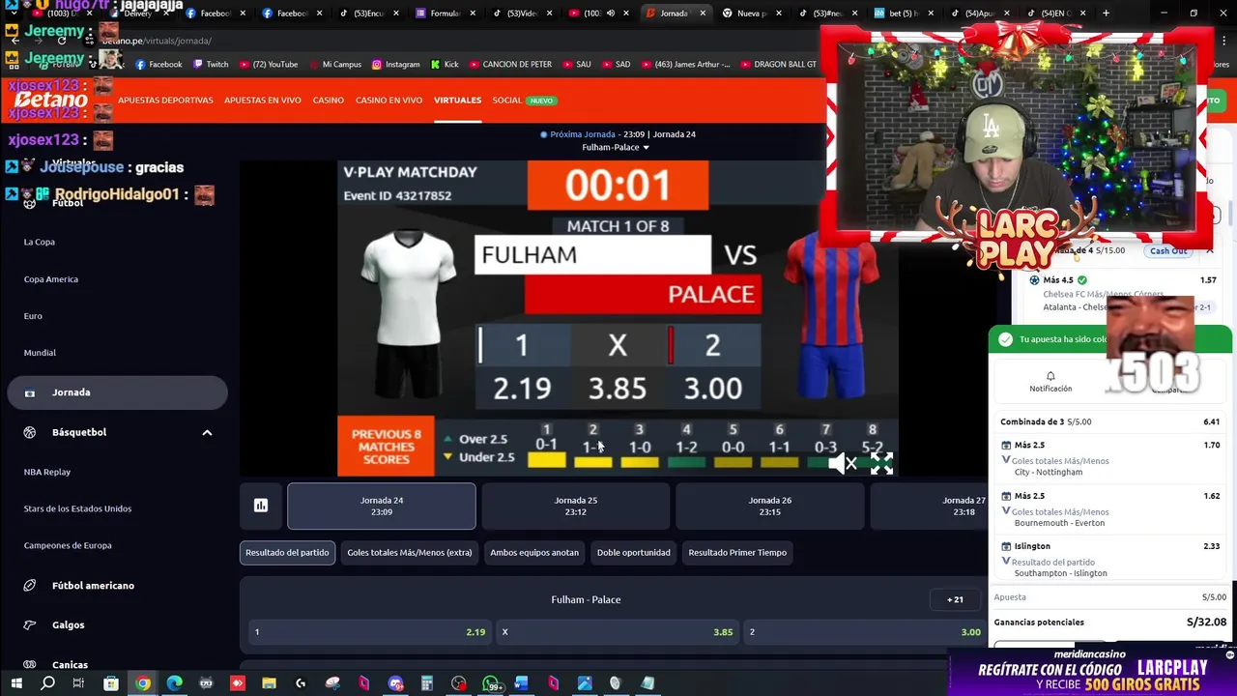
Task: Open the Fulham-Palace match dropdown
Action: pos(616,147)
